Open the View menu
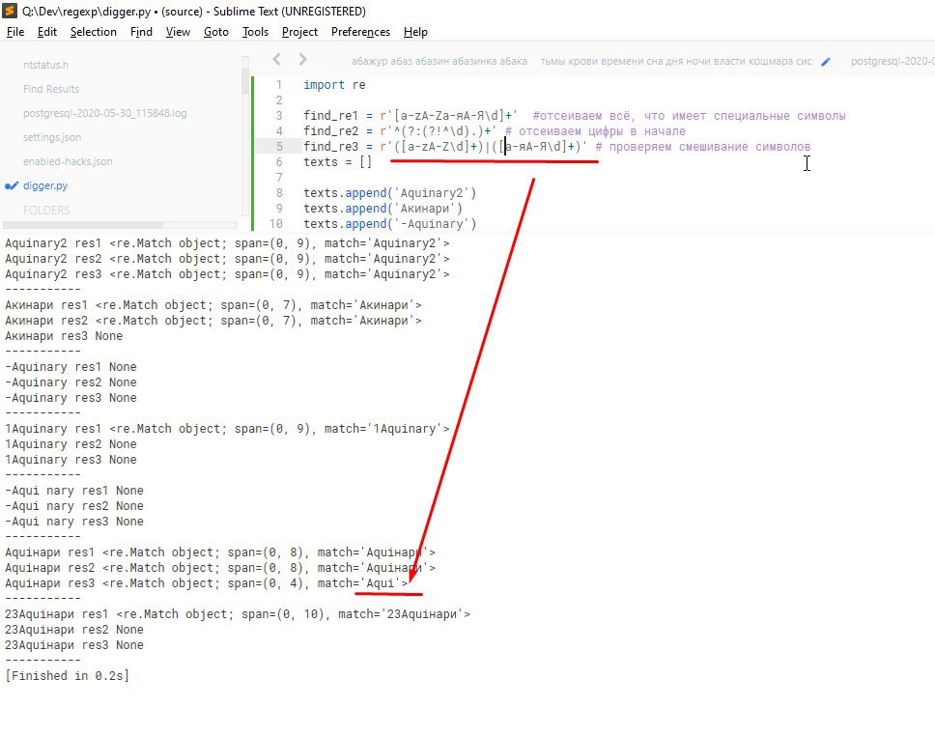The image size is (935, 736). (x=178, y=32)
